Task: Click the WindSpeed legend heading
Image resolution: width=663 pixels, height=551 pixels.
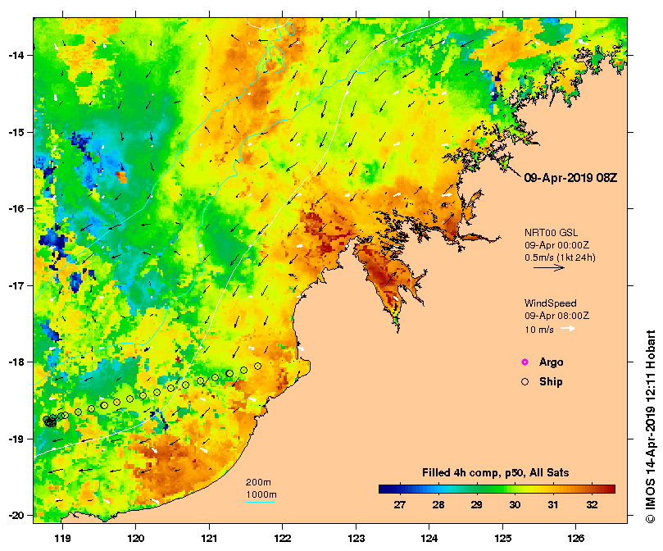Action: point(550,303)
